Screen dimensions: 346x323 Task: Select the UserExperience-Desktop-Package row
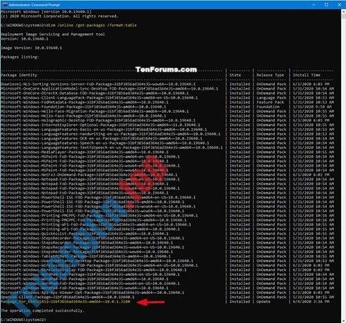(x=167, y=261)
